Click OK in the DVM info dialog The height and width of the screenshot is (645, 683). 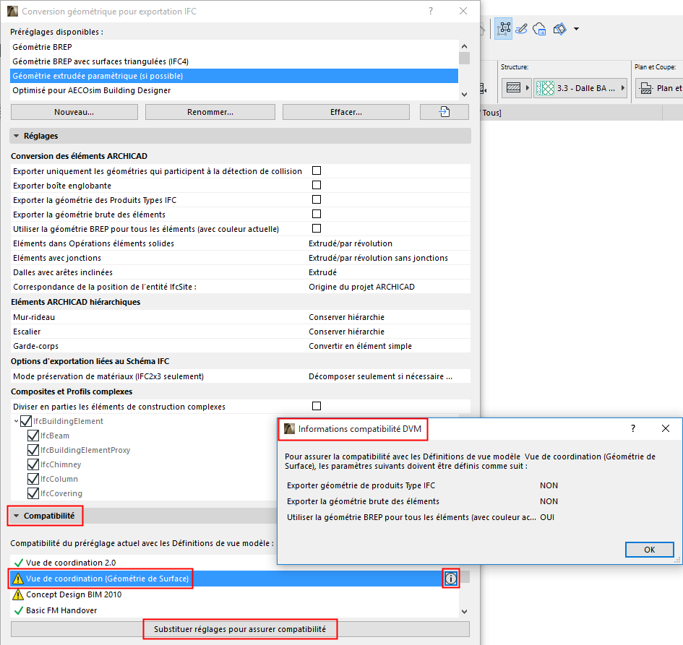(x=650, y=550)
